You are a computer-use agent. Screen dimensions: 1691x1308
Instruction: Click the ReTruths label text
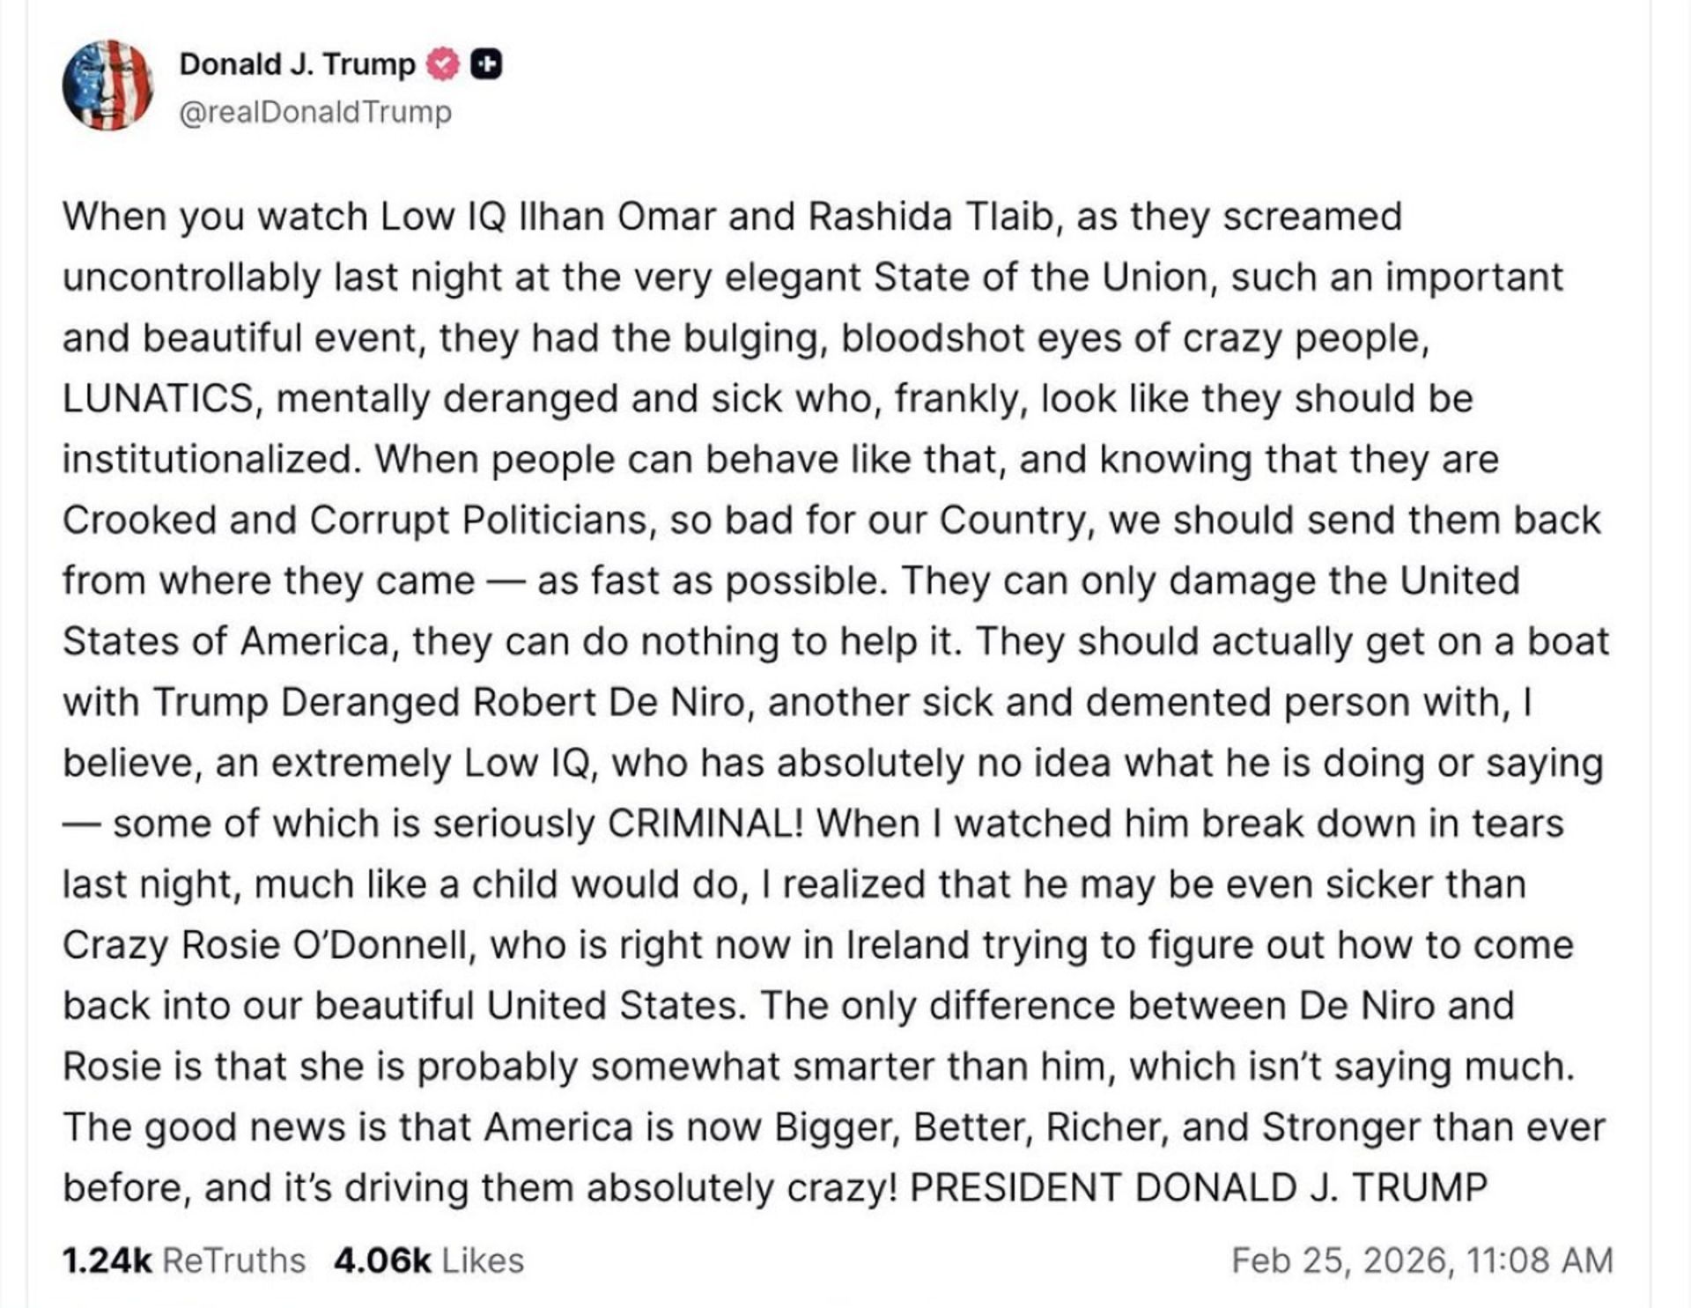tap(234, 1260)
